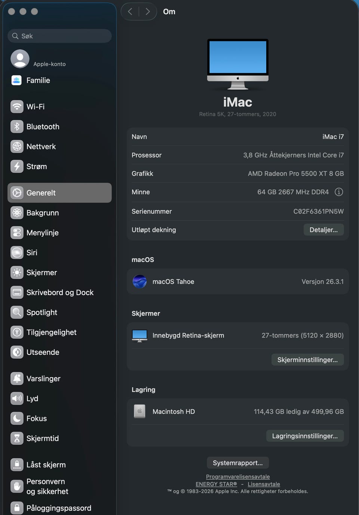Go forward with the right chevron
Viewport: 359px width, 515px height.
[148, 12]
